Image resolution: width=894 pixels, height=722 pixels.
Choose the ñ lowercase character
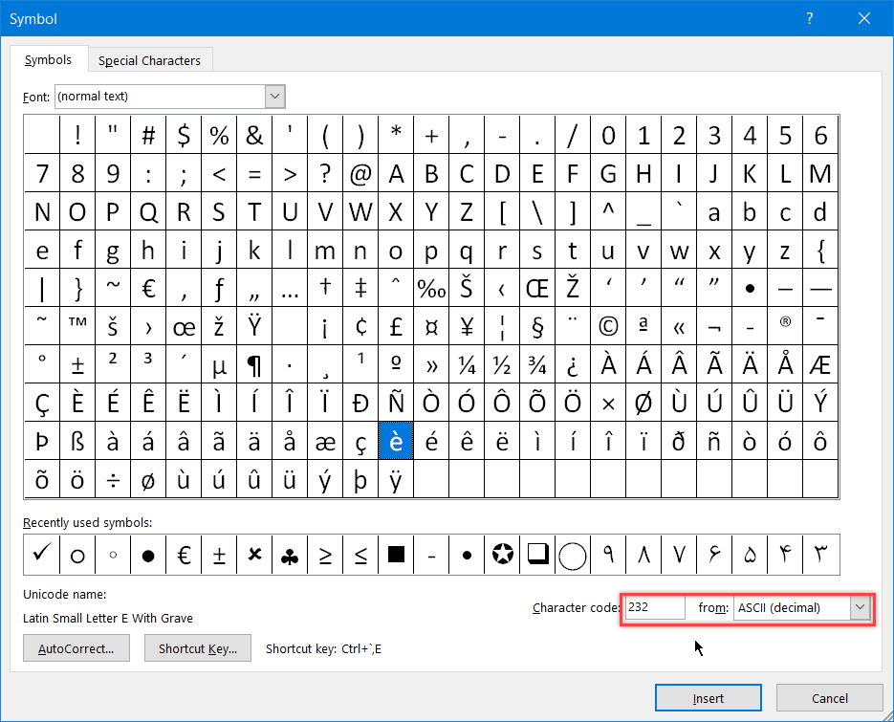click(714, 442)
